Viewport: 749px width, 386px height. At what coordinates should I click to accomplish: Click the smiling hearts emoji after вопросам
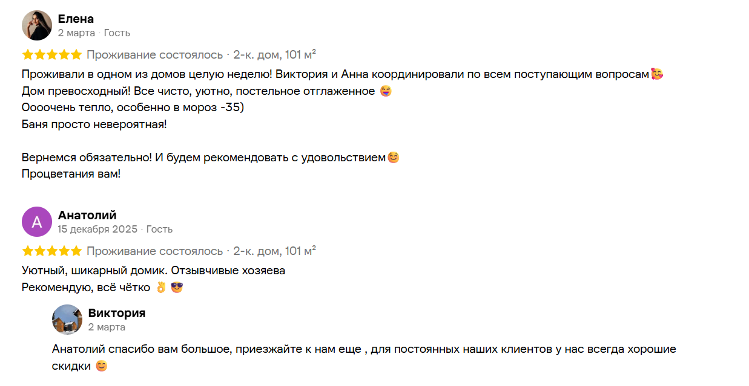point(657,74)
